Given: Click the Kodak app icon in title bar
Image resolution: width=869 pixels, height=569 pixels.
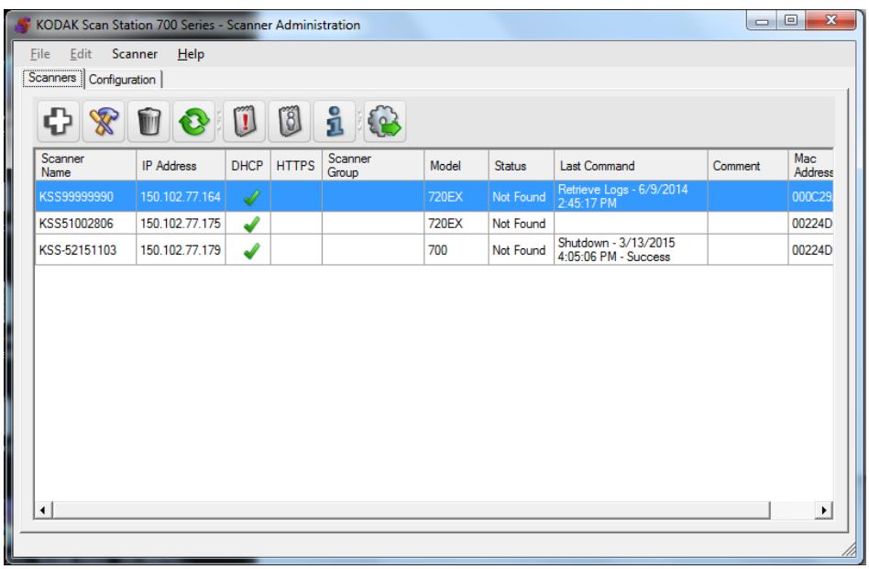Looking at the screenshot, I should point(22,25).
